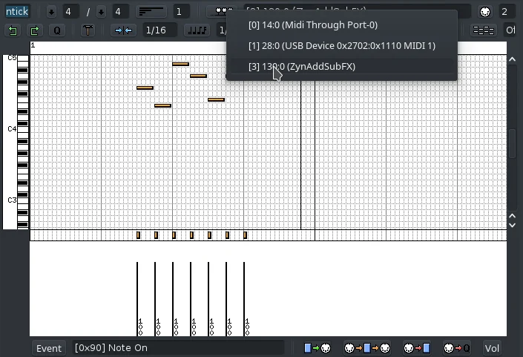Click the sequence length bars icon
Viewport: 523px width, 357px height.
(152, 12)
